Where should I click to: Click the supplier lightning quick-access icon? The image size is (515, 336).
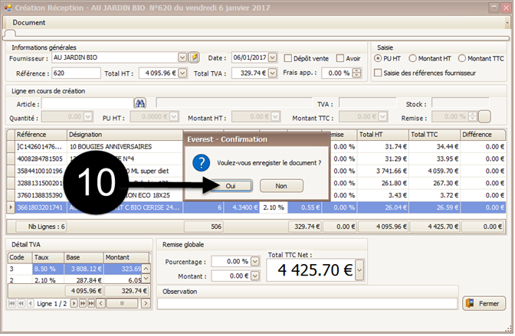[x=194, y=57]
